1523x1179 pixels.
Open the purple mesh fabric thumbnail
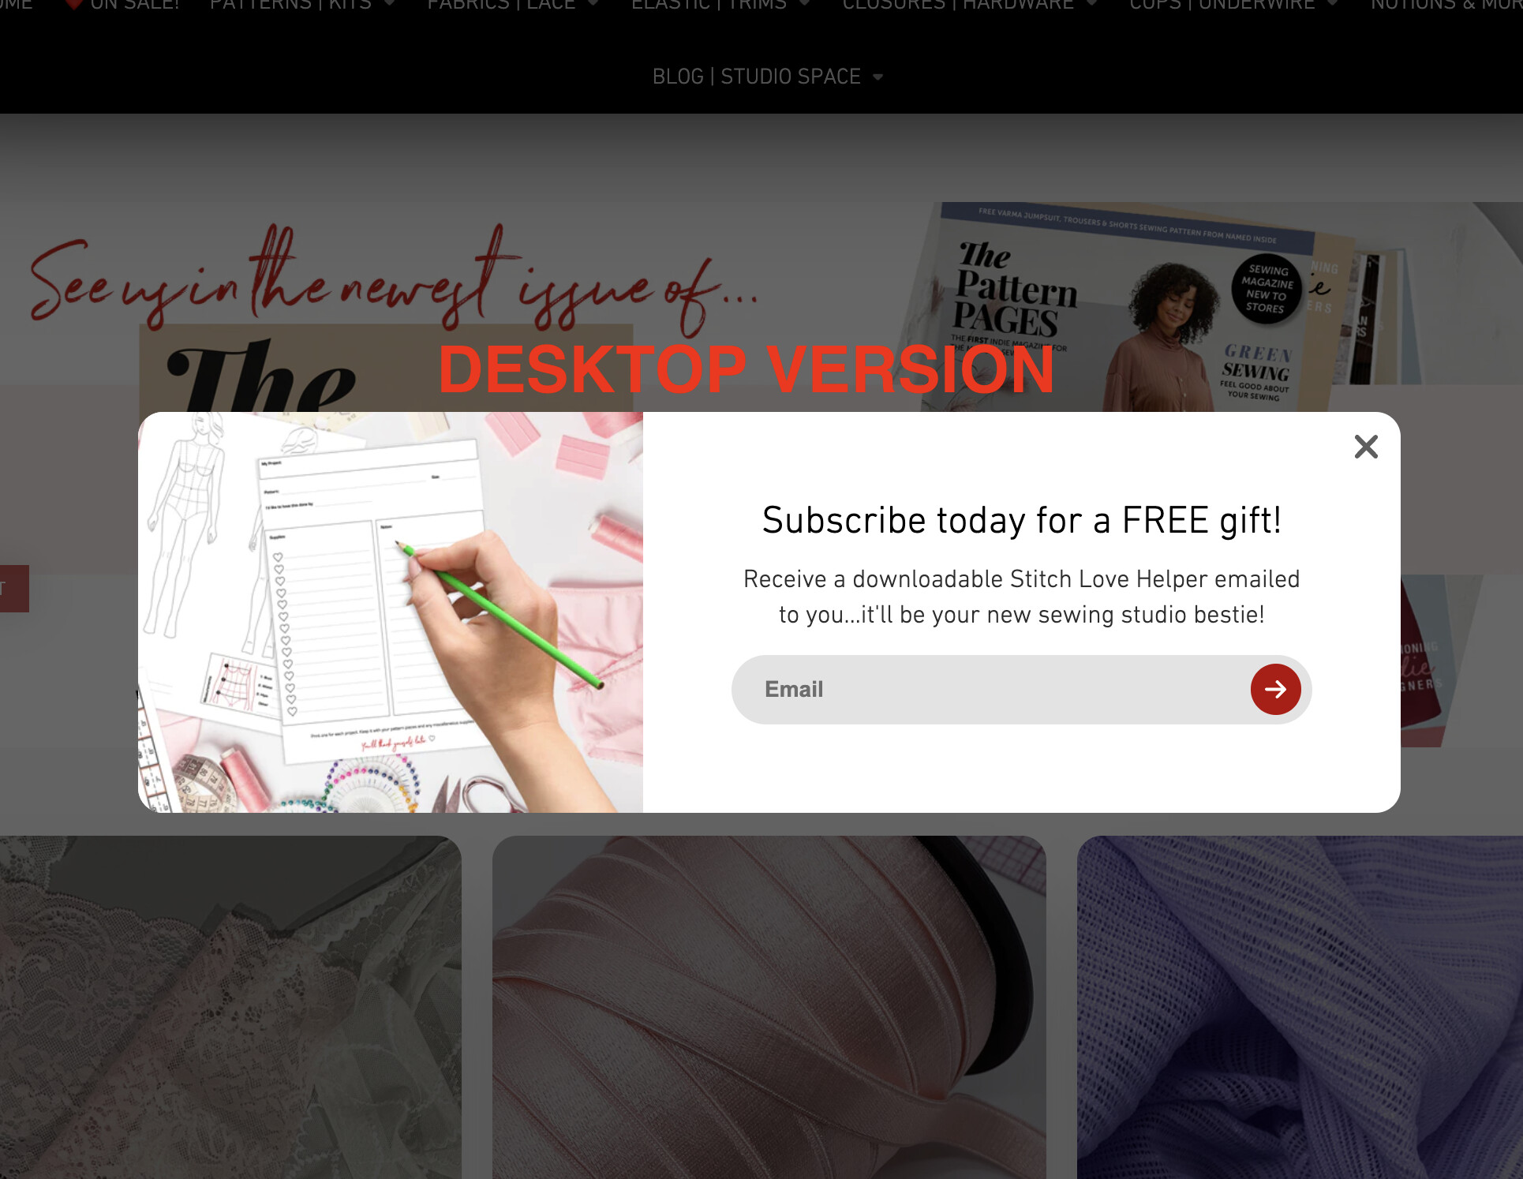1300,1007
